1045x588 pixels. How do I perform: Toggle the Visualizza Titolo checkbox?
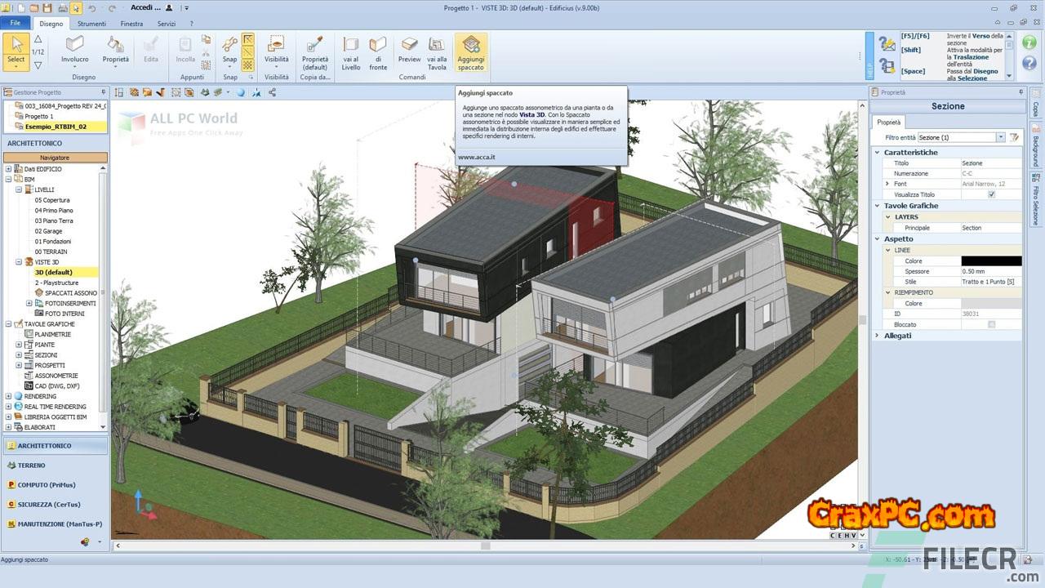991,194
